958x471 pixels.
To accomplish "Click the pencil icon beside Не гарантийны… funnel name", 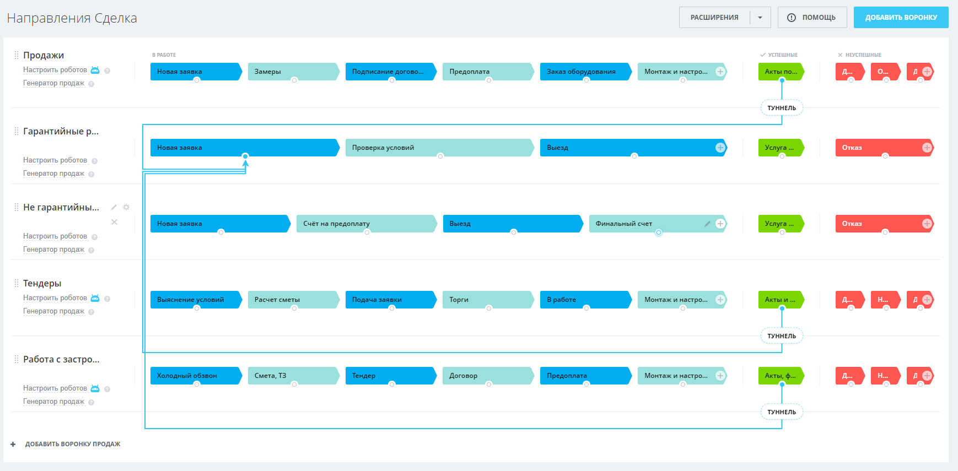I will (114, 207).
